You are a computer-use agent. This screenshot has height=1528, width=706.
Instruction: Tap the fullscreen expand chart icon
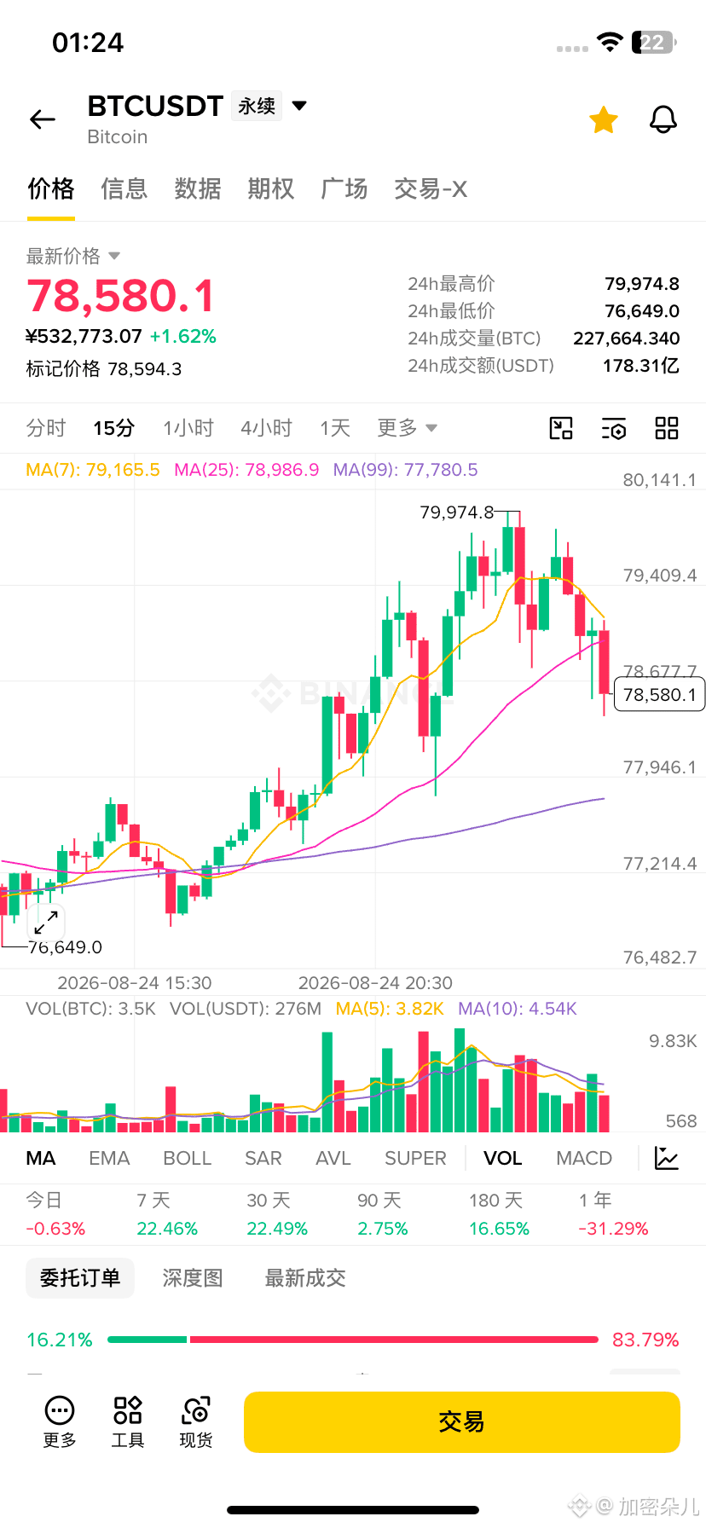(x=45, y=921)
